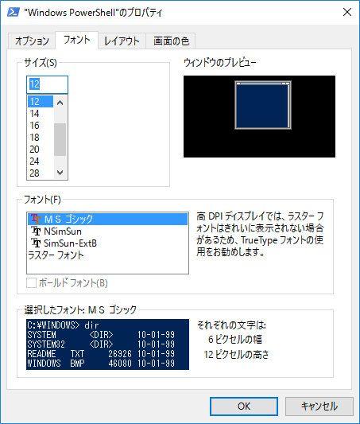This screenshot has width=360, height=424.
Task: Switch to the フォント tab
Action: 77,40
